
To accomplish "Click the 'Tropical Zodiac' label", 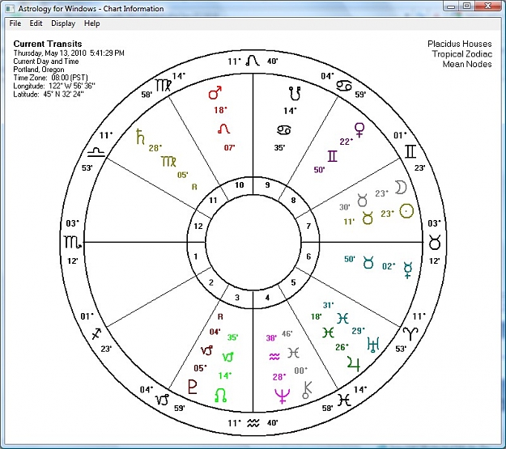I will [462, 54].
